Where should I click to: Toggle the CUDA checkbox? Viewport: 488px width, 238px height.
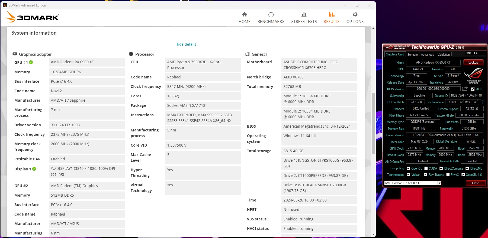pos(426,168)
